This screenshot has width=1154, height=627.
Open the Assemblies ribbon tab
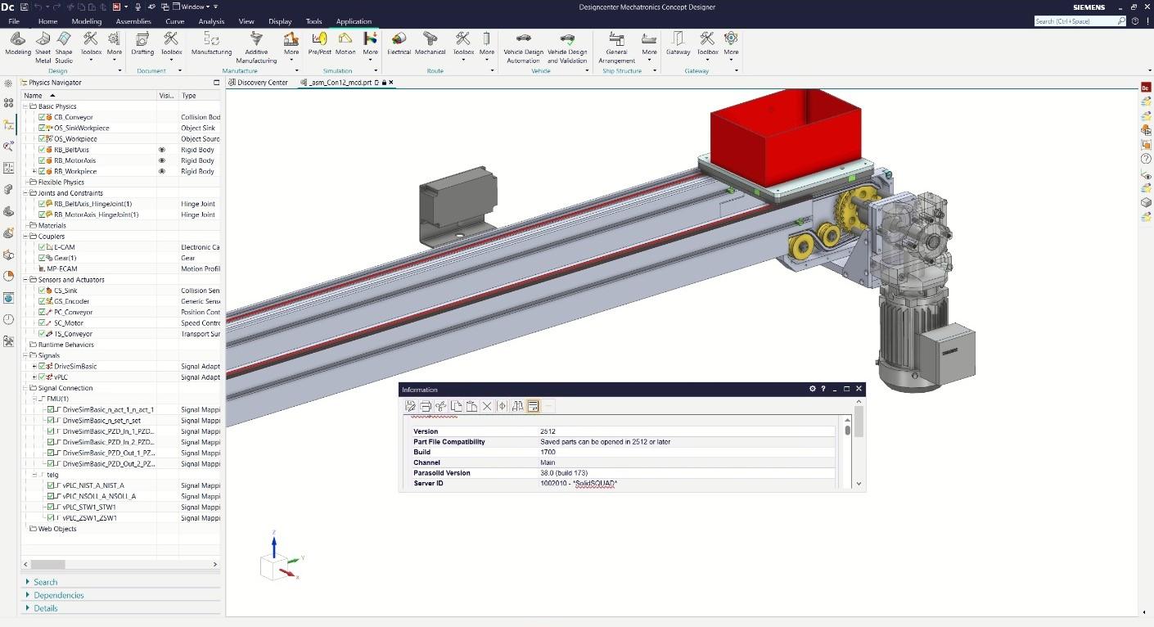pyautogui.click(x=133, y=21)
